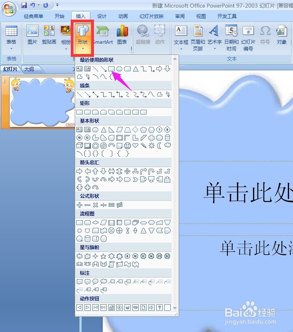Insert an 对象 object

click(281, 35)
